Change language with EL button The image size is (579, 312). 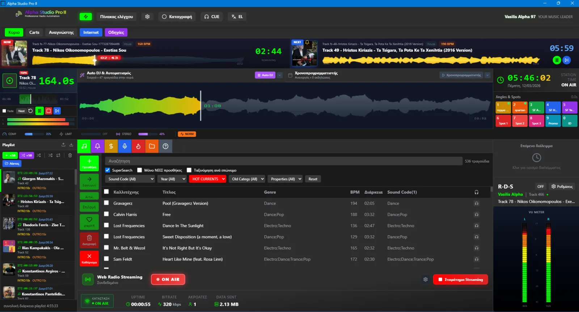tap(237, 17)
